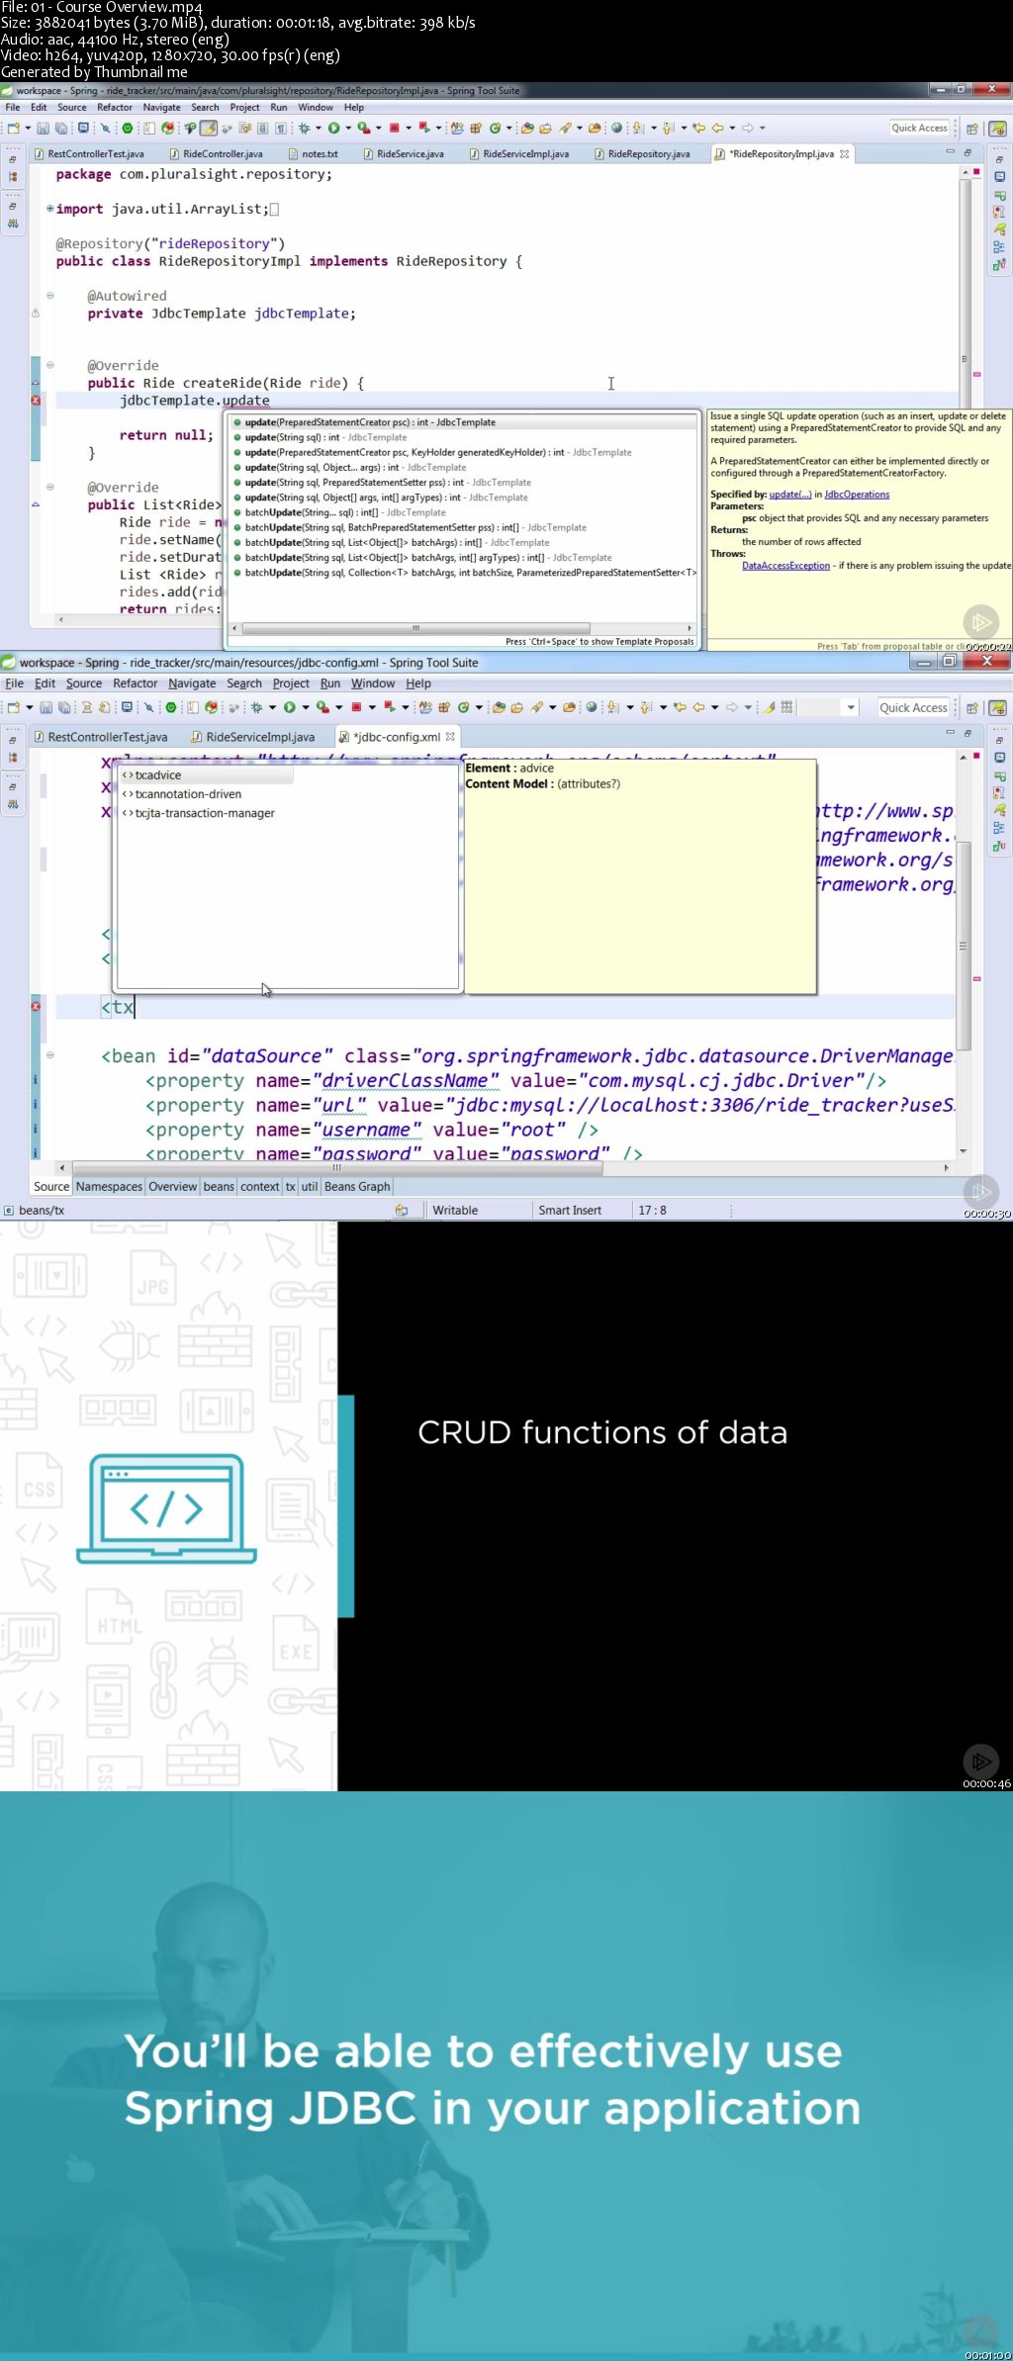Click green Run button in lower STS toolbar
The width and height of the screenshot is (1013, 2361).
(x=290, y=707)
